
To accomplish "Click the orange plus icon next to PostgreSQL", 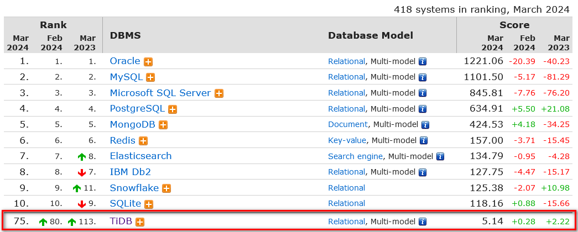I will pyautogui.click(x=173, y=109).
